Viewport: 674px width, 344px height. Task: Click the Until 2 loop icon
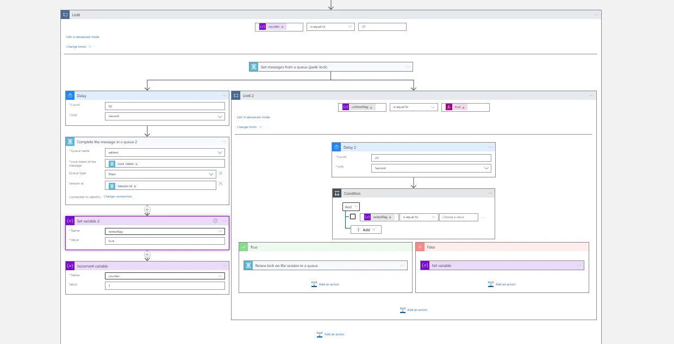(236, 95)
